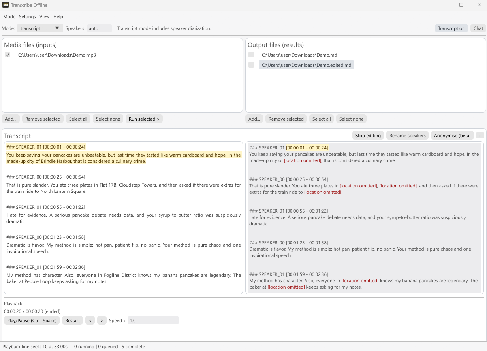Screen dimensions: 487x351
Task: Click the Rename speakers button
Action: (407, 136)
